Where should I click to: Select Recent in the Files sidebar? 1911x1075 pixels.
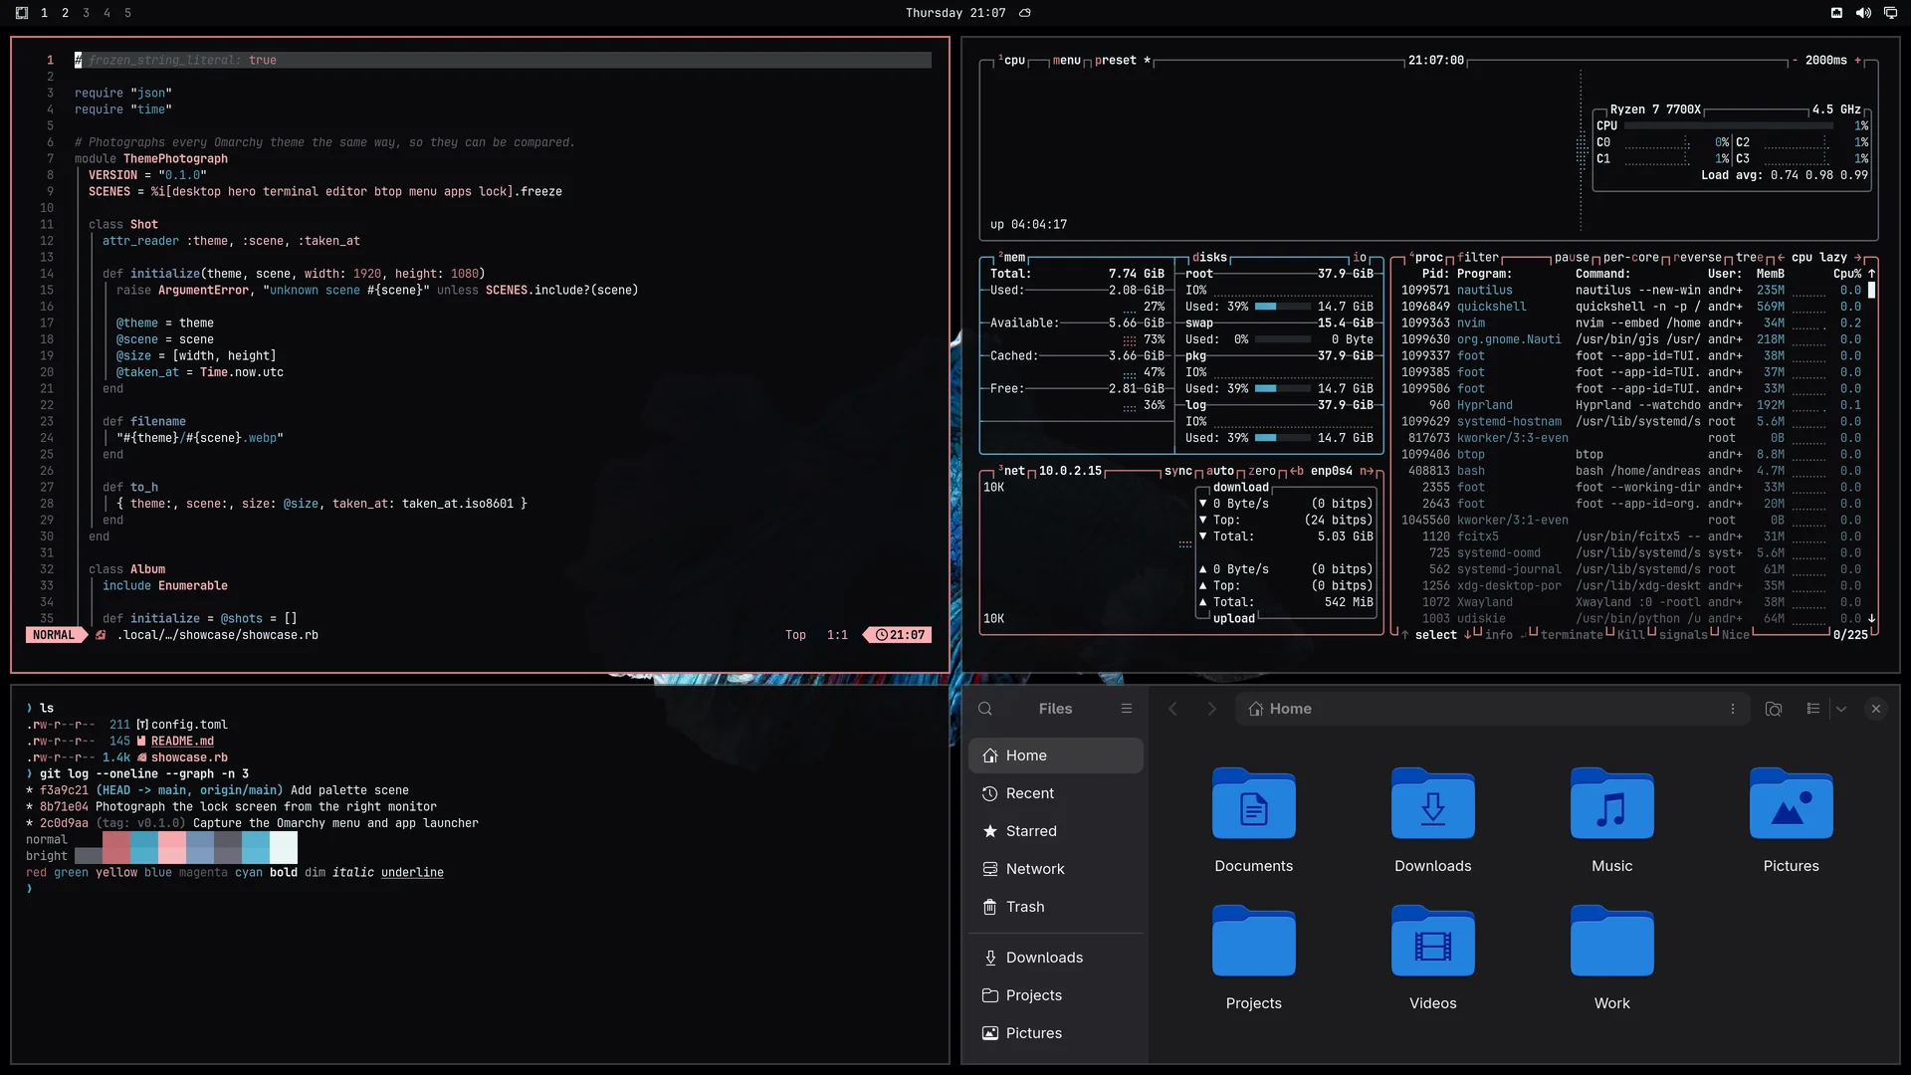(x=1056, y=793)
